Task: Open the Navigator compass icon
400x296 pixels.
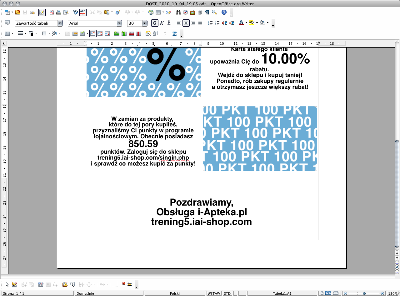Action: point(185,12)
